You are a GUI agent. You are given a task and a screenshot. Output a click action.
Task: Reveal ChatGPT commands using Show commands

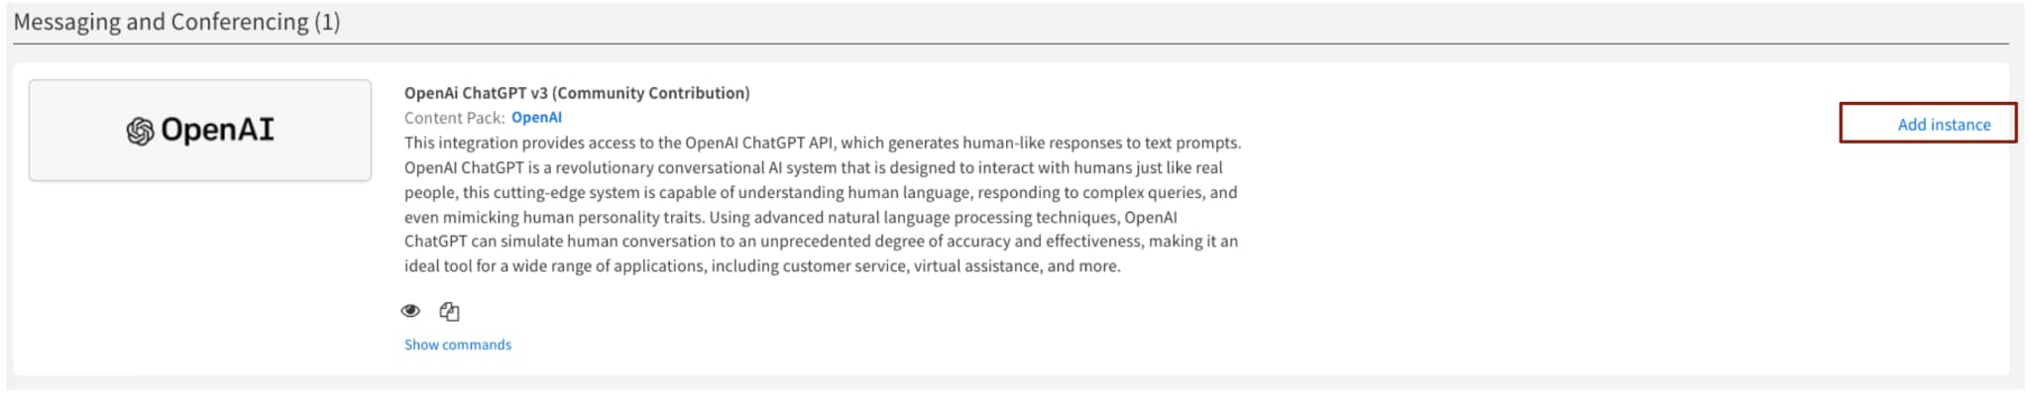(x=458, y=345)
